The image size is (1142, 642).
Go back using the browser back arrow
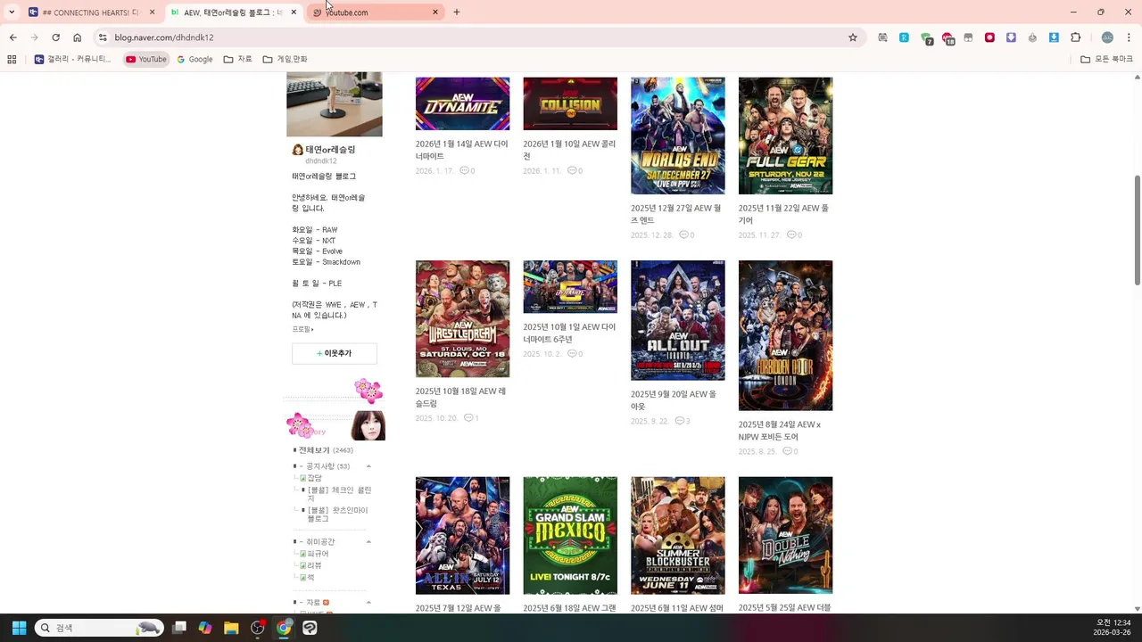coord(12,37)
